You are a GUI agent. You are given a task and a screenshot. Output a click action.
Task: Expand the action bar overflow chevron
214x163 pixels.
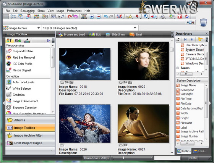click(x=172, y=34)
